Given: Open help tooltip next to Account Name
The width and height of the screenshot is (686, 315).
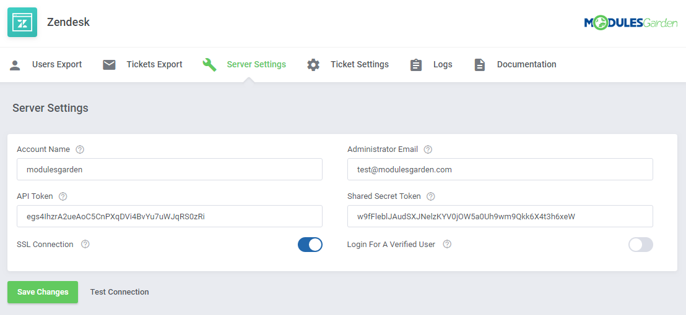Looking at the screenshot, I should [x=80, y=149].
